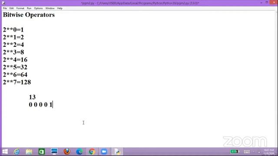Maximize the IDLE editor window
Viewport: 278px width, 156px height.
pos(267,2)
